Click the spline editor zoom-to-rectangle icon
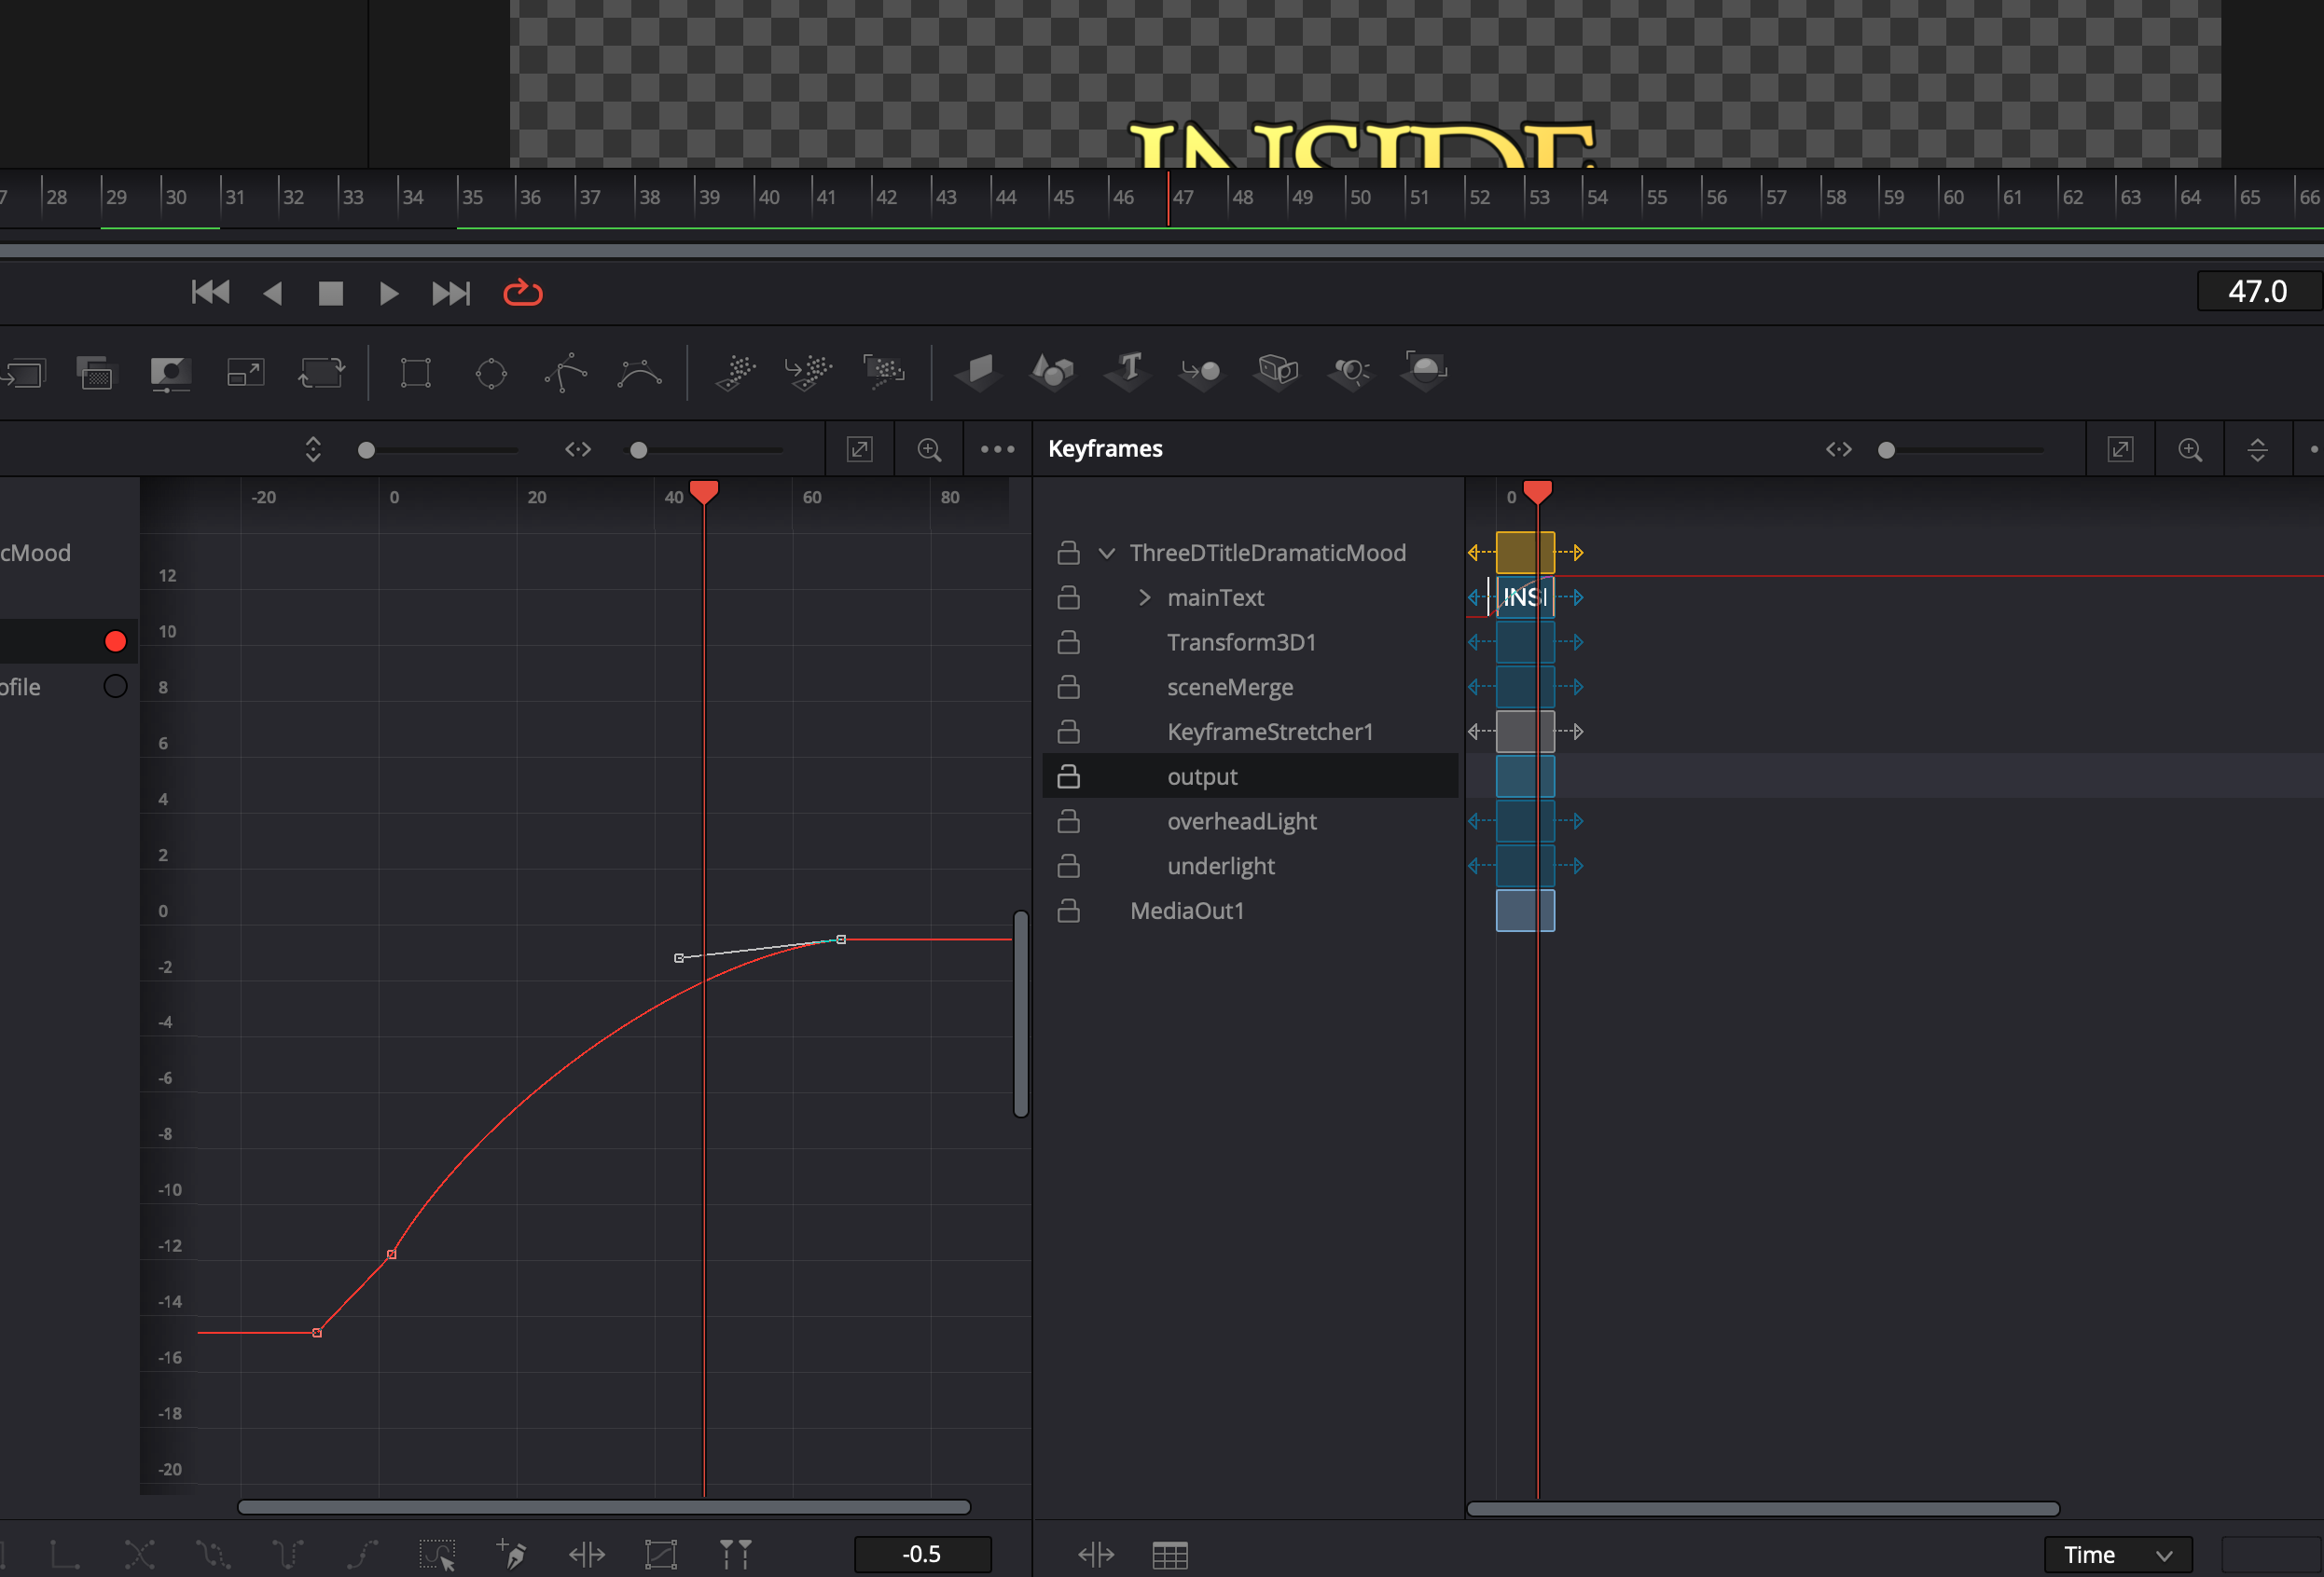 [x=929, y=450]
